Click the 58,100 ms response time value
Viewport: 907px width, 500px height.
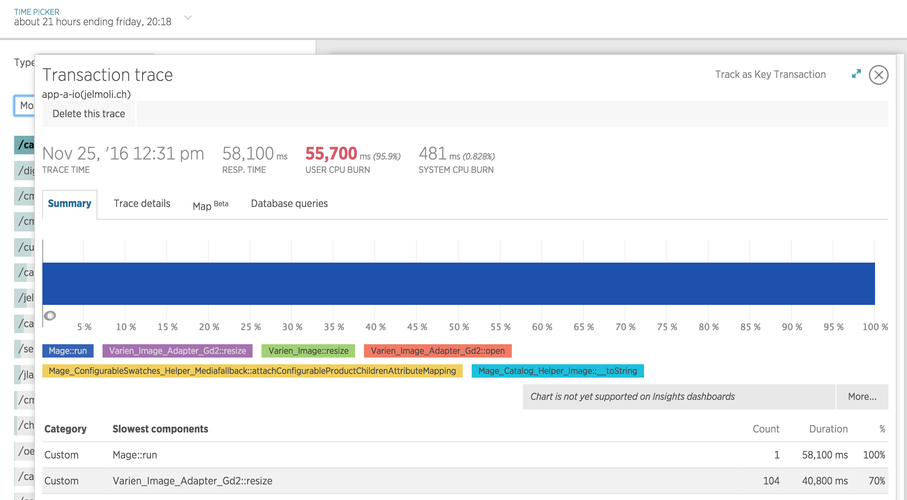(x=255, y=154)
